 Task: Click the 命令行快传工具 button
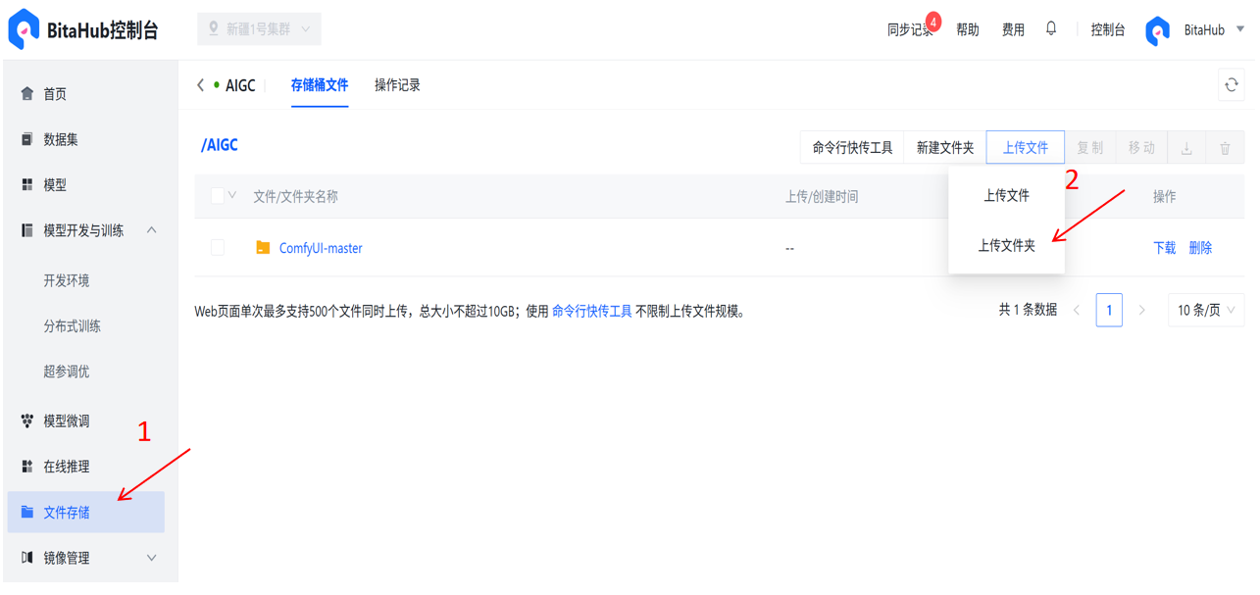point(852,148)
